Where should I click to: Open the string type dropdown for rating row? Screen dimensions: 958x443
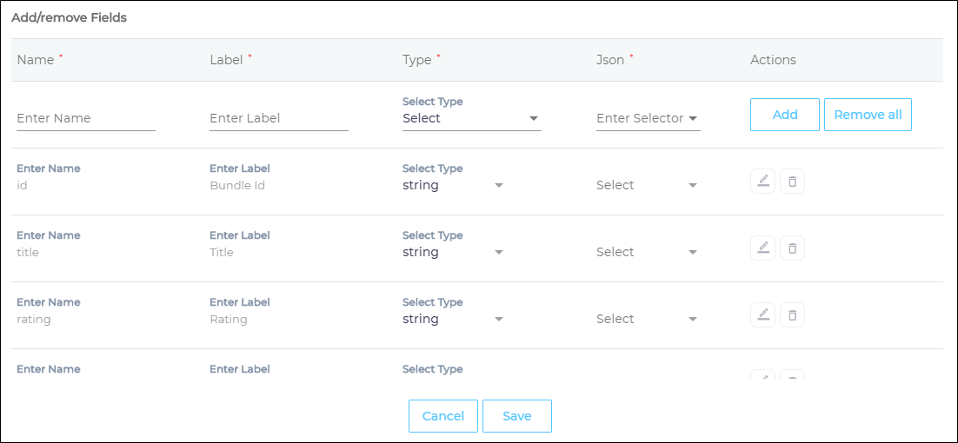click(453, 319)
